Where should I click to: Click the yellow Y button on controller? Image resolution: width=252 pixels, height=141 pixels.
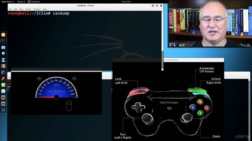click(x=200, y=102)
